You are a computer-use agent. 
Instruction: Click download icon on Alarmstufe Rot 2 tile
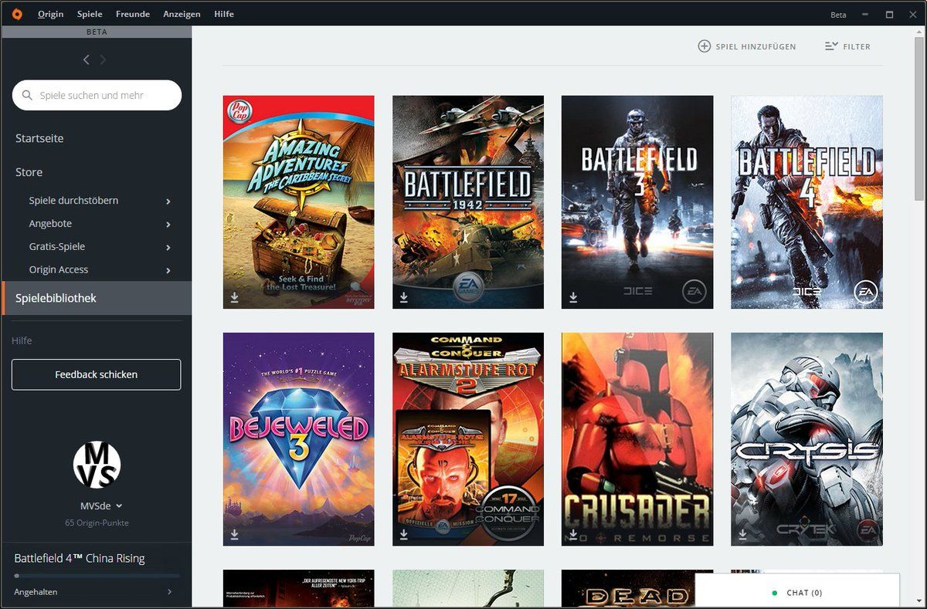(403, 534)
